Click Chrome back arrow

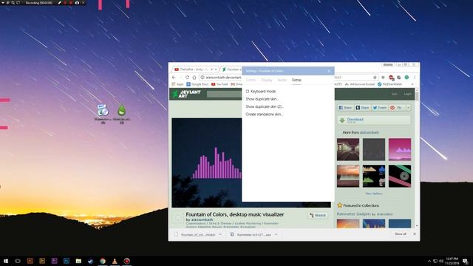point(174,78)
